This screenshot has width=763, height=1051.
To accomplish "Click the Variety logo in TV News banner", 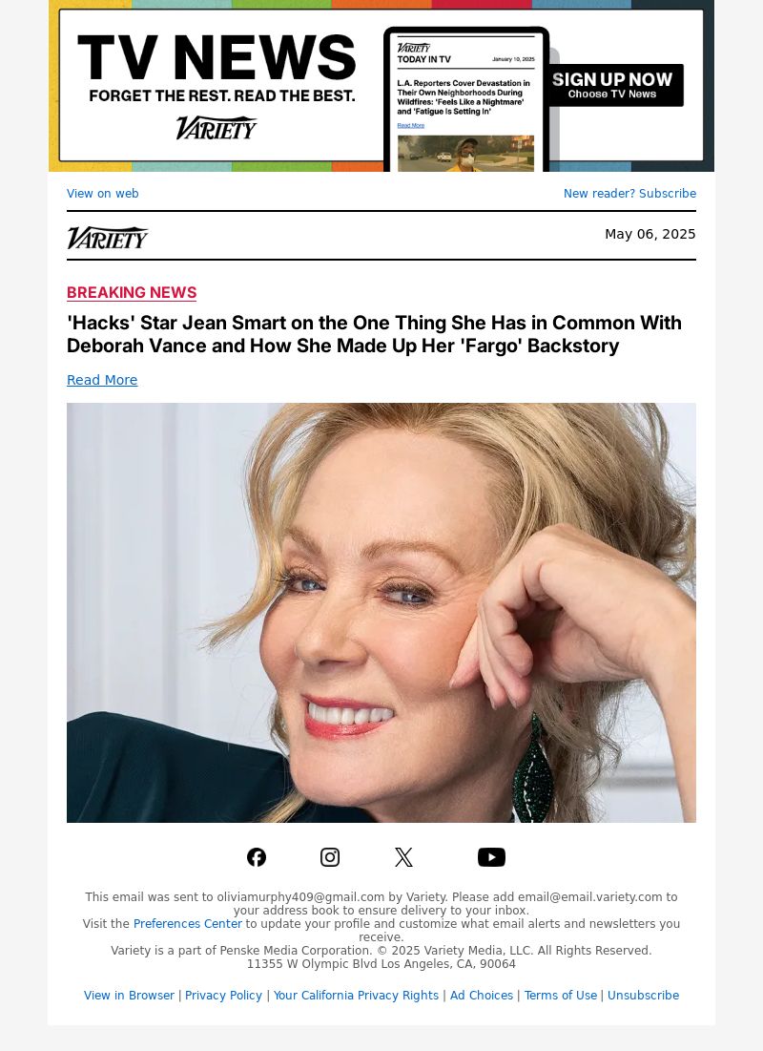I will [x=217, y=127].
